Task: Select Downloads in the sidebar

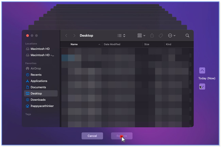Action: tap(38, 100)
